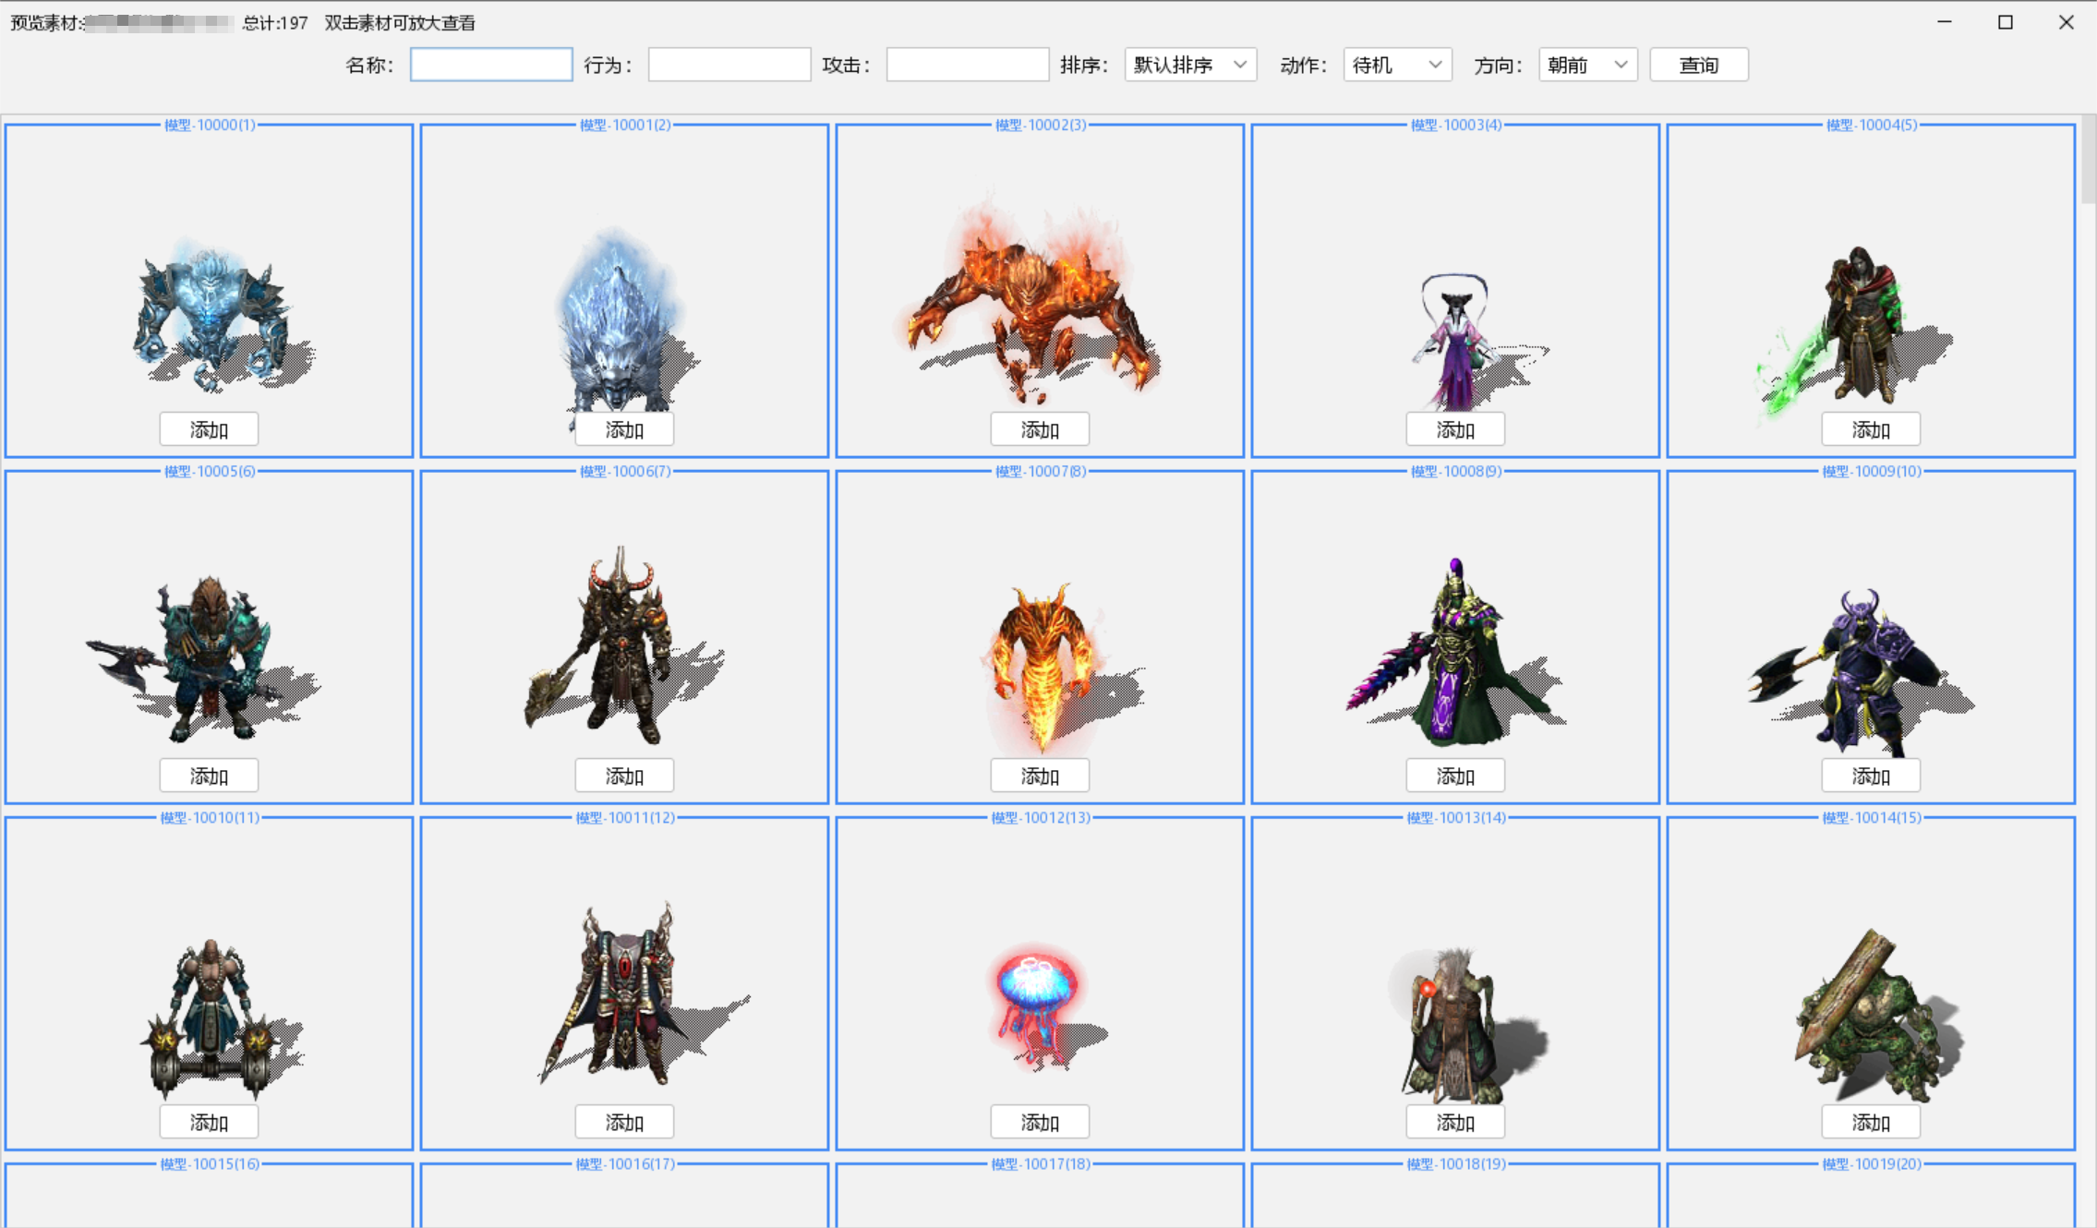The width and height of the screenshot is (2097, 1228).
Task: Close the preview window
Action: (x=2067, y=22)
